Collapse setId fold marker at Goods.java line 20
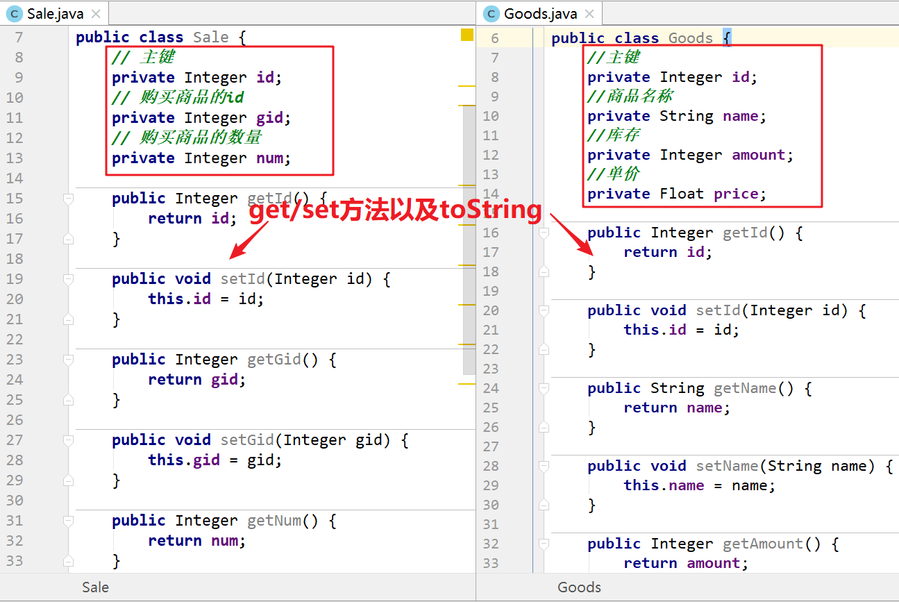Image resolution: width=899 pixels, height=602 pixels. tap(544, 311)
